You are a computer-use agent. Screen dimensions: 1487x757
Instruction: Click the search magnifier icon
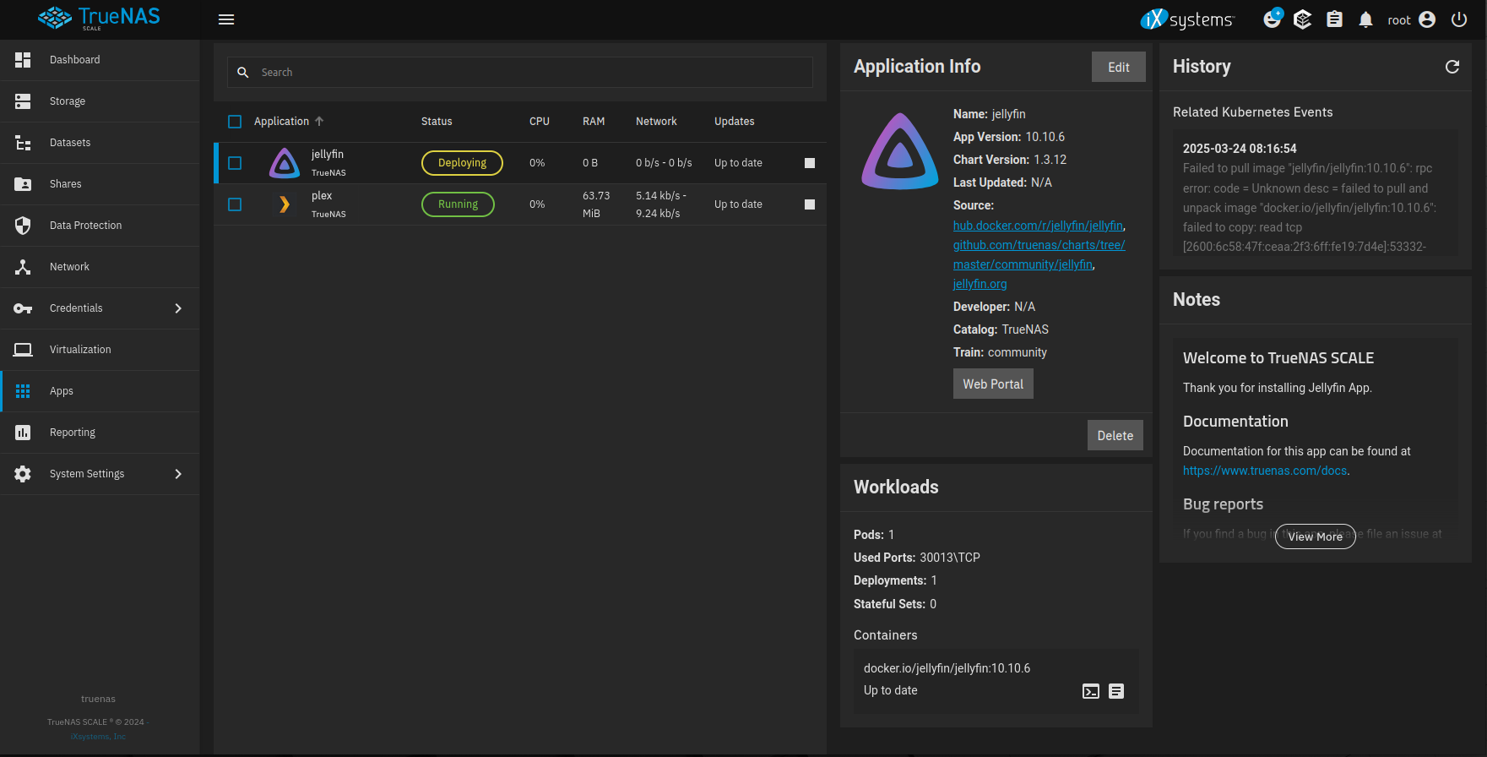(x=243, y=73)
